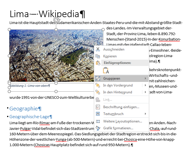Screen dimensions: 192x149
Task: Click the rotation handle above the caption box
Action: pyautogui.click(x=56, y=74)
